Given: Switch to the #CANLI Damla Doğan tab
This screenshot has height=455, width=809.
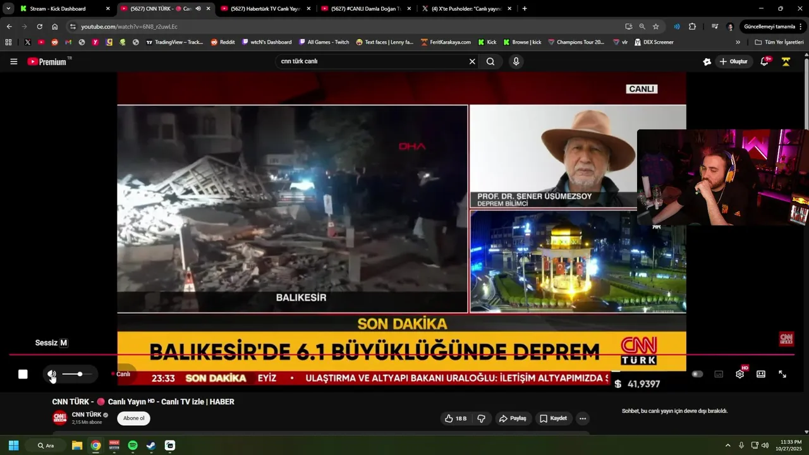Looking at the screenshot, I should click(365, 9).
